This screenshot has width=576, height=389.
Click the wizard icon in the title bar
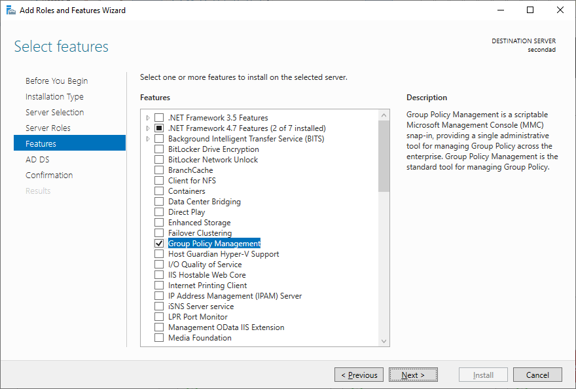point(10,10)
